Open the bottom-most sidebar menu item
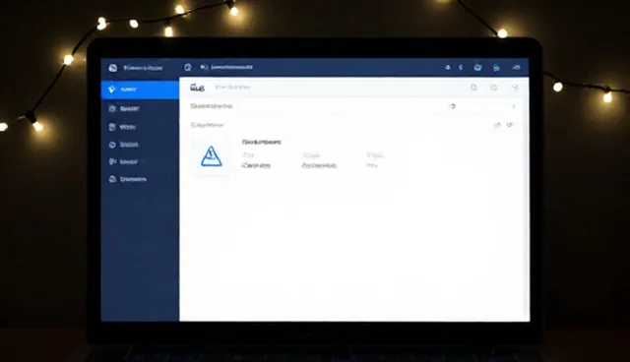The width and height of the screenshot is (630, 362). pos(140,179)
